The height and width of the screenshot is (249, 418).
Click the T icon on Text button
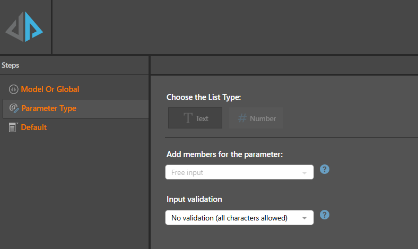(x=188, y=118)
